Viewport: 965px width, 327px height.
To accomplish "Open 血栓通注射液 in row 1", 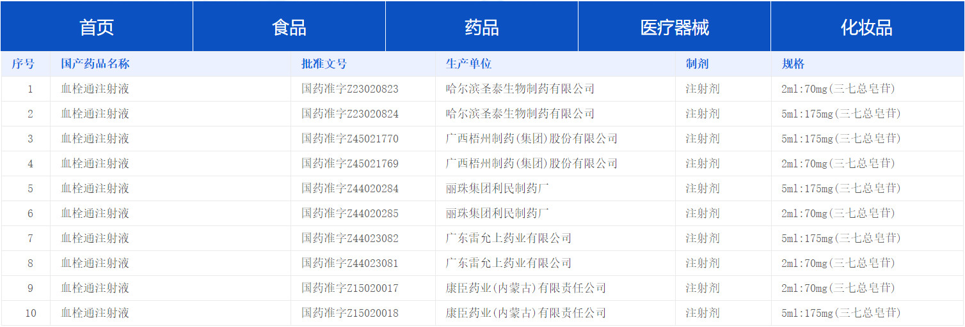I will [x=95, y=89].
